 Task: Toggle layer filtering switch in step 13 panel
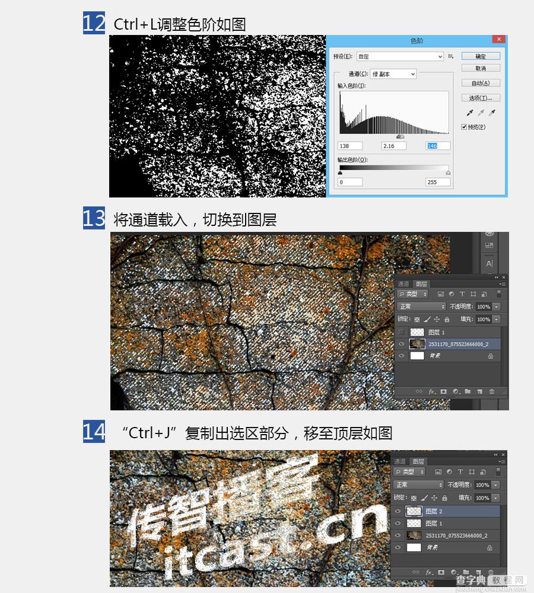tap(499, 294)
